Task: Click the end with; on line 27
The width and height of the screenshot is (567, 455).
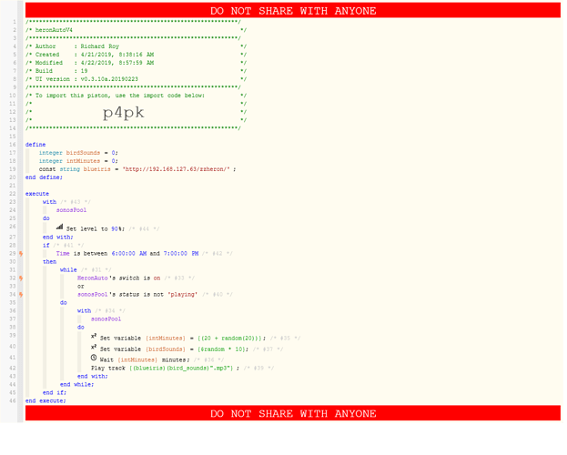Action: point(58,238)
